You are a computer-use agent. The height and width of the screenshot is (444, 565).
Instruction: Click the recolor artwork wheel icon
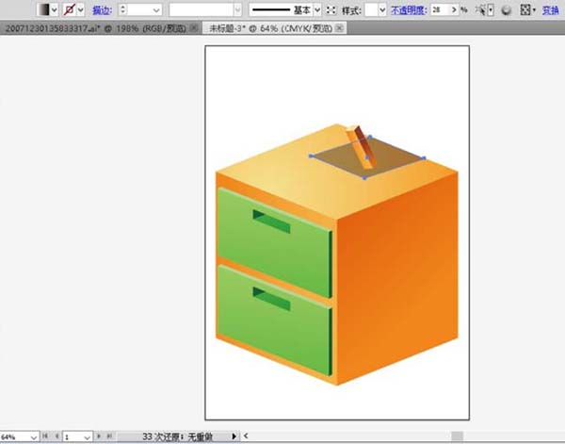(507, 10)
